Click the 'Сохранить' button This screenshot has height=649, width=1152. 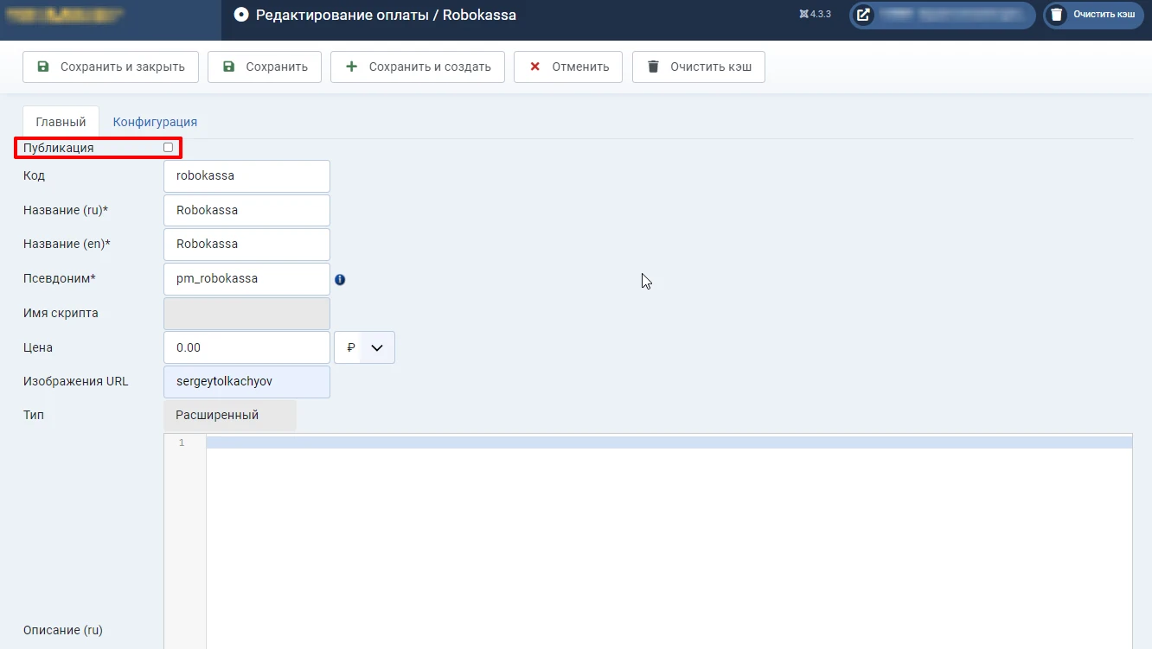click(x=265, y=67)
